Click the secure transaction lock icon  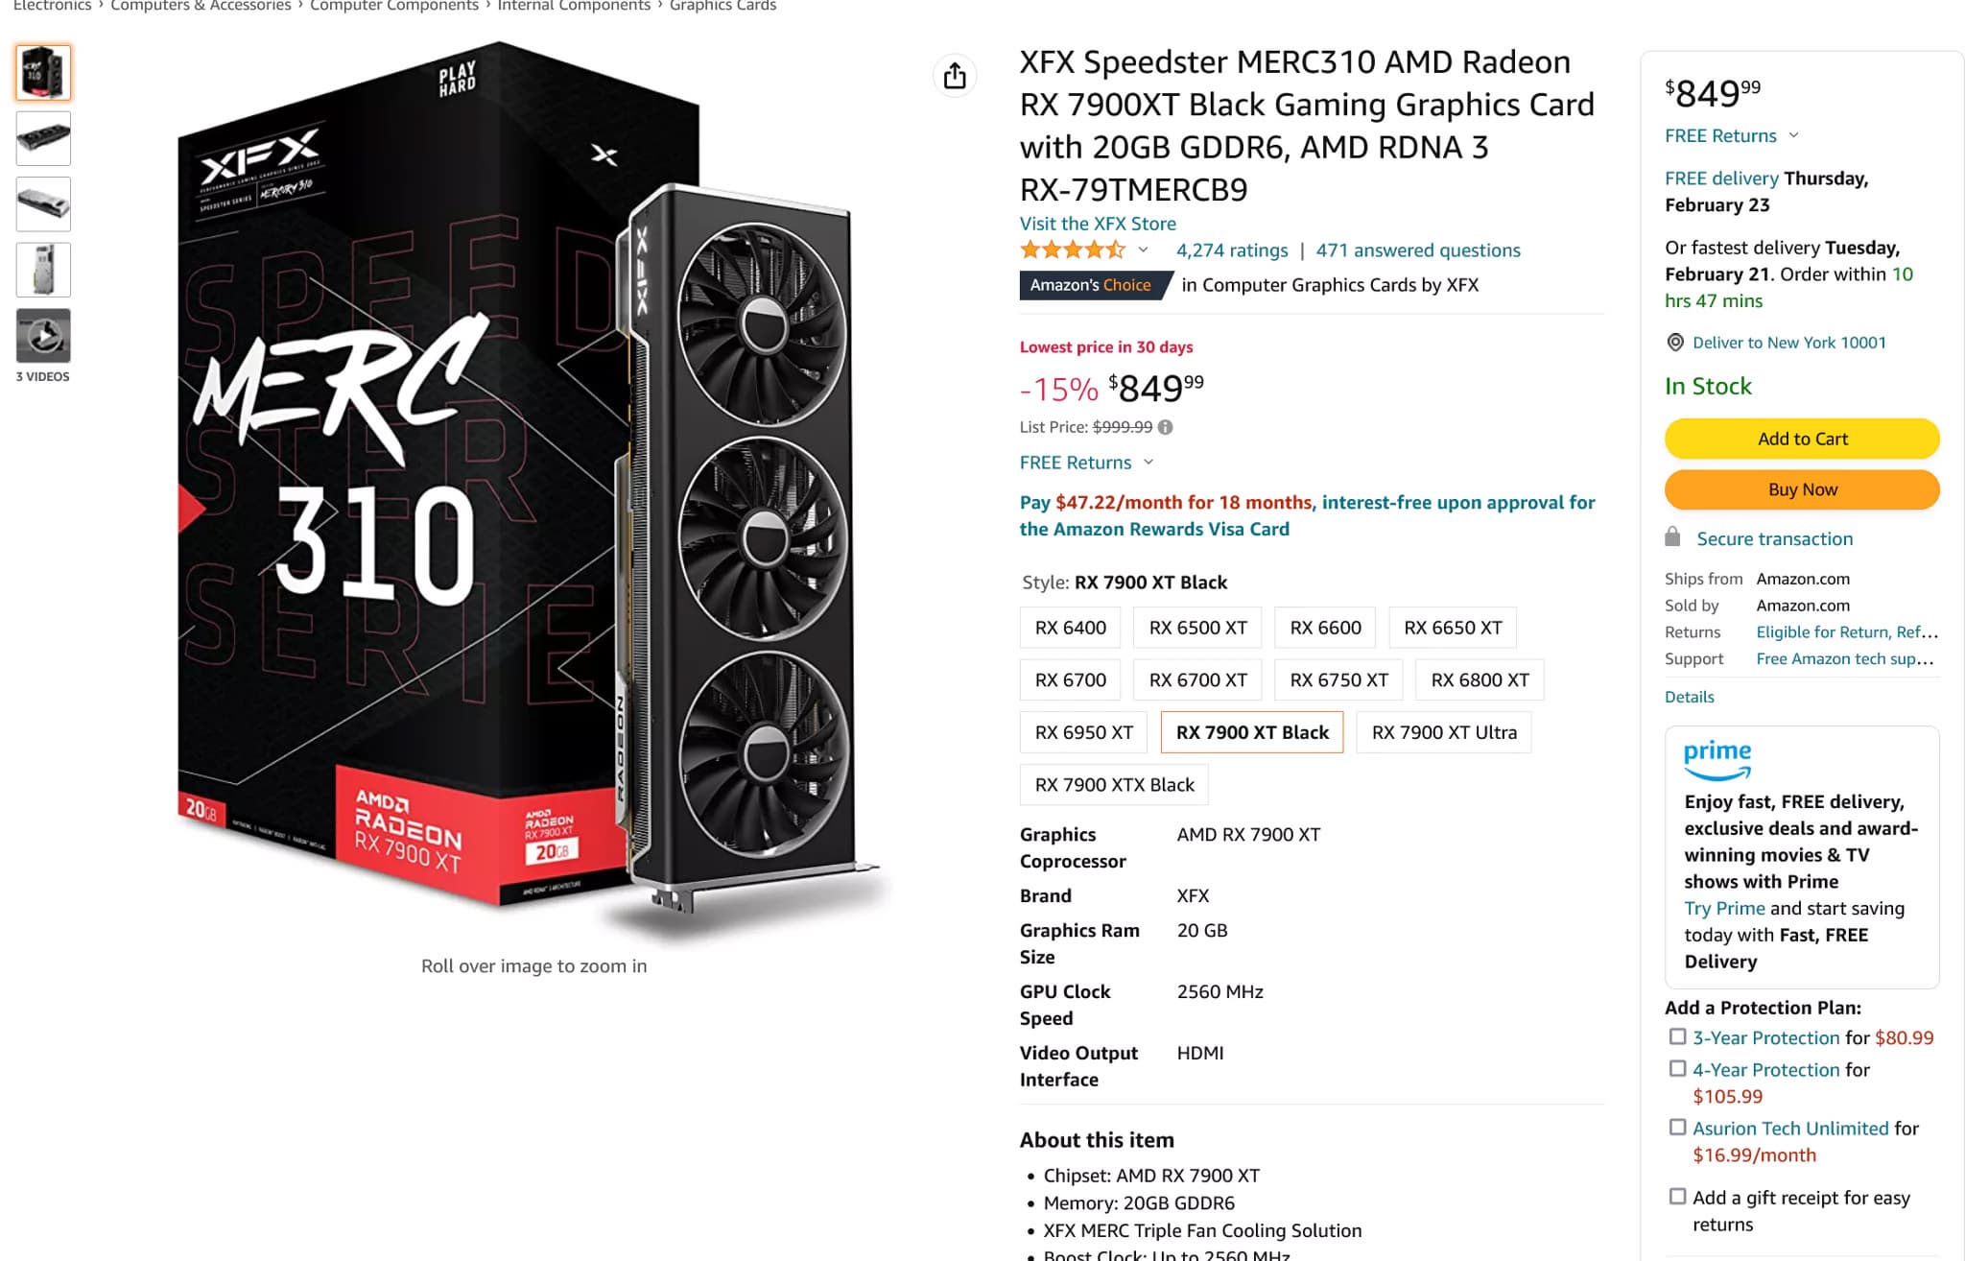click(1672, 537)
